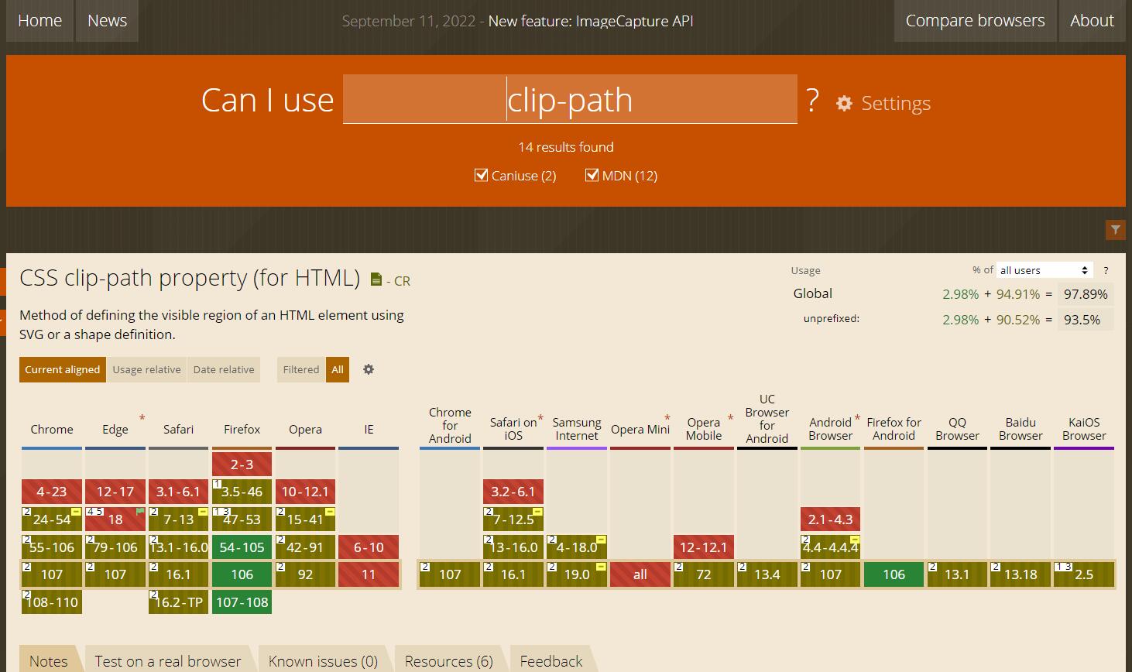
Task: Select Firefox 54-105 support cell
Action: point(242,547)
